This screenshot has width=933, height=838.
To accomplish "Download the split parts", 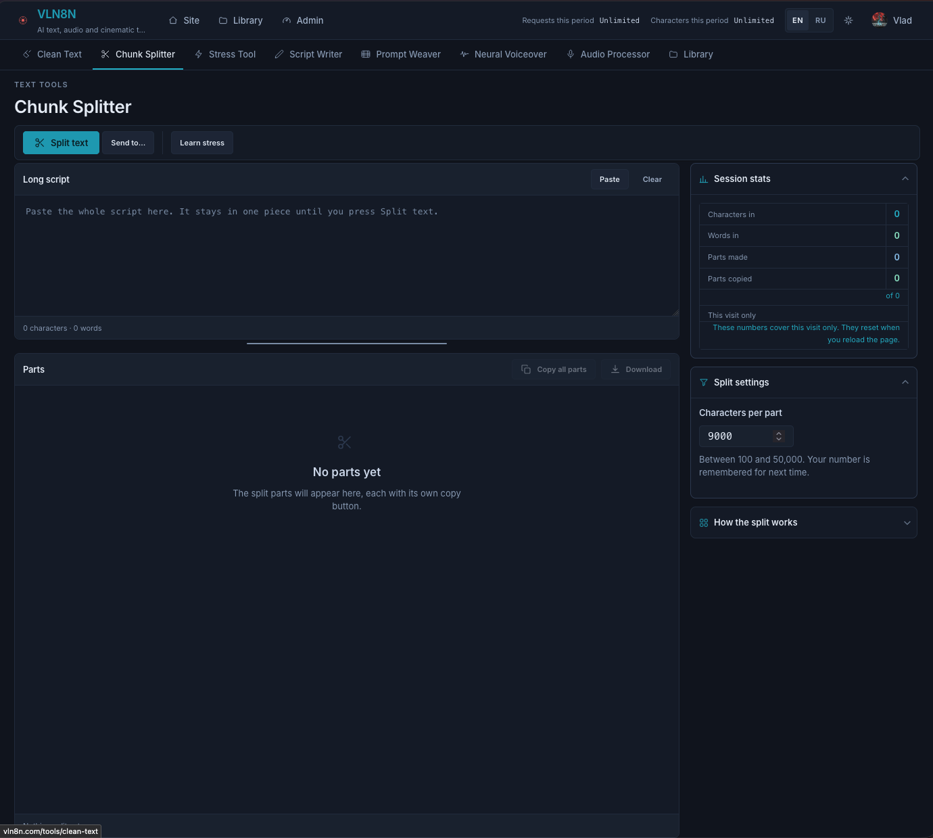I will [636, 369].
